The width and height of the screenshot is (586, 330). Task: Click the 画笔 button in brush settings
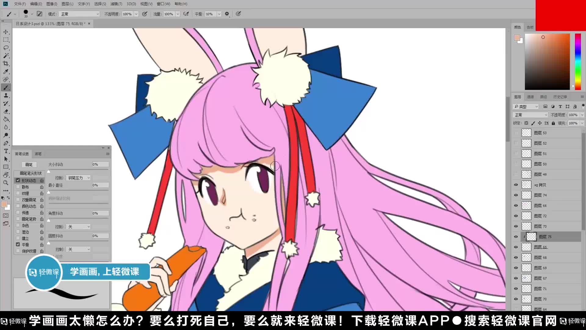point(29,164)
